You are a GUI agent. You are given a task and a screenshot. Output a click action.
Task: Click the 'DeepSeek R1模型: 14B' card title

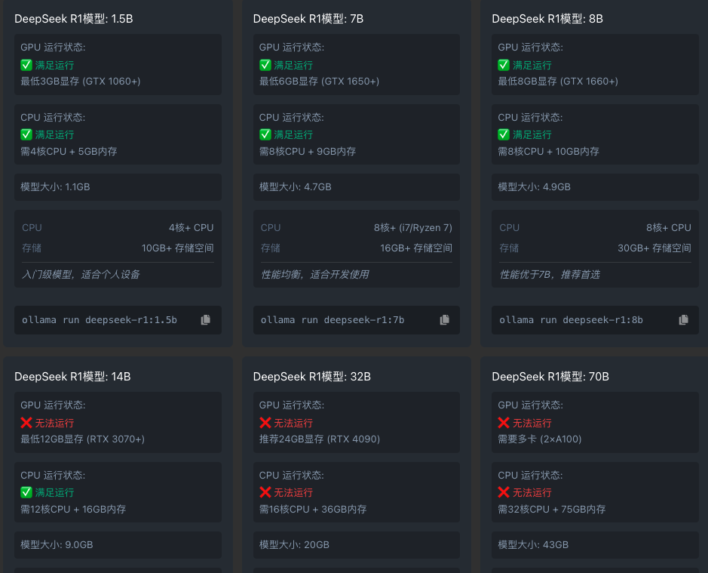point(72,377)
